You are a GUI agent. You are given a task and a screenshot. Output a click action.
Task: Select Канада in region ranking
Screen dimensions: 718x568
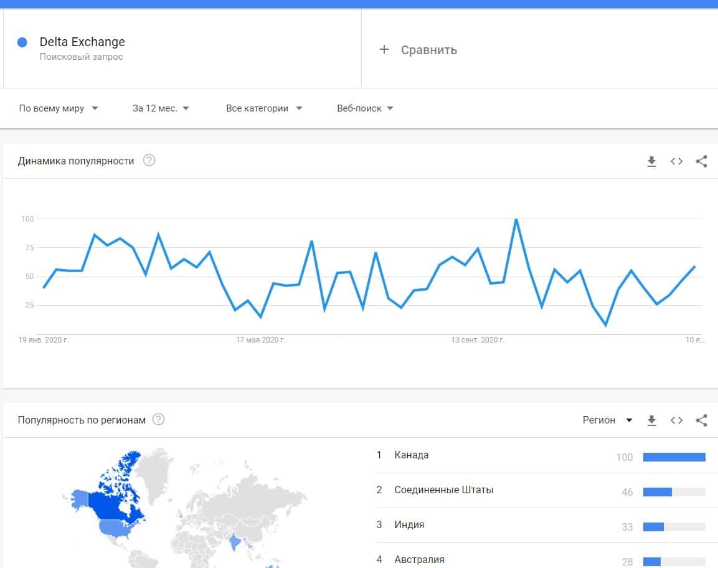pos(412,455)
